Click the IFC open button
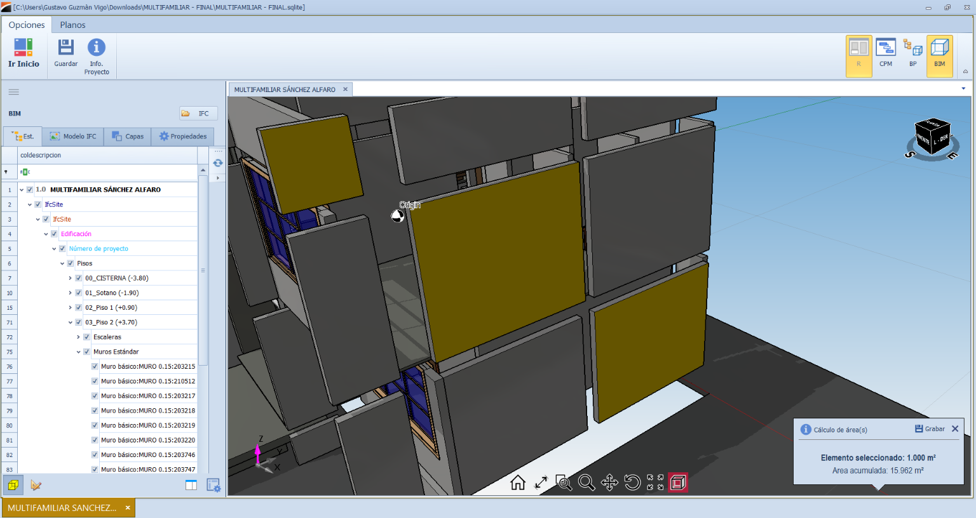976x518 pixels. point(198,114)
